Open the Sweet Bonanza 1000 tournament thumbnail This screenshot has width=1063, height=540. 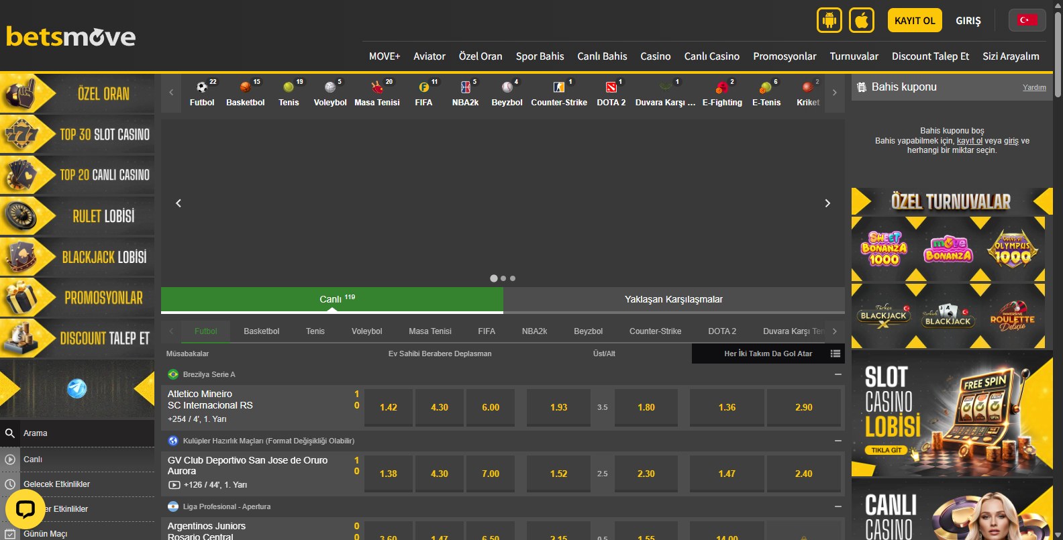coord(884,249)
